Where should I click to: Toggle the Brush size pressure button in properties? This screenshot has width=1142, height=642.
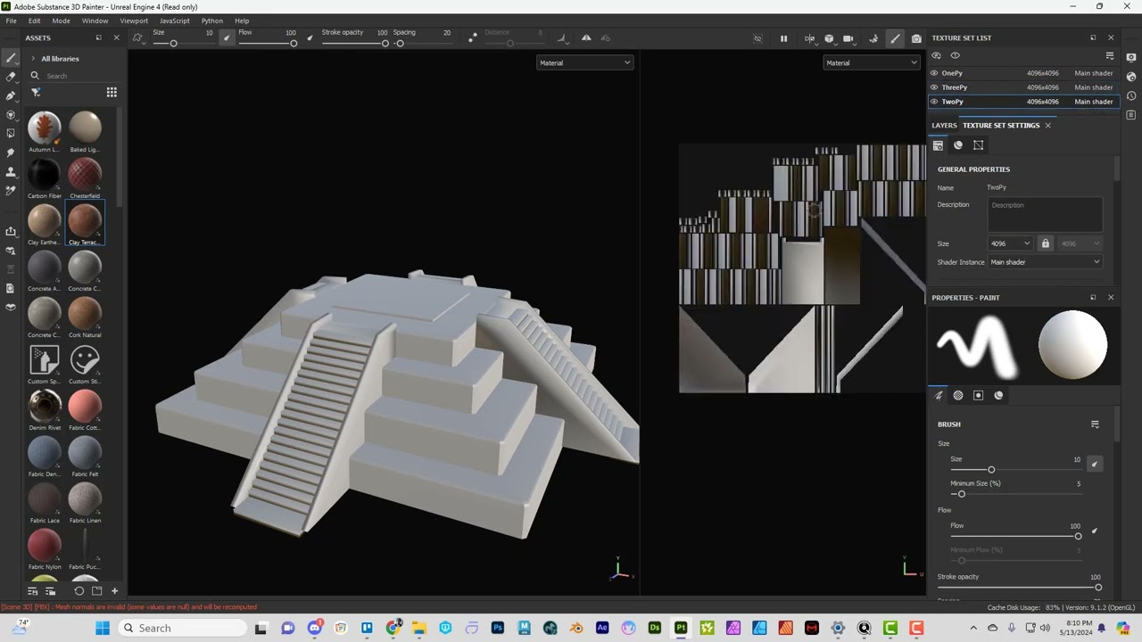click(x=1095, y=464)
